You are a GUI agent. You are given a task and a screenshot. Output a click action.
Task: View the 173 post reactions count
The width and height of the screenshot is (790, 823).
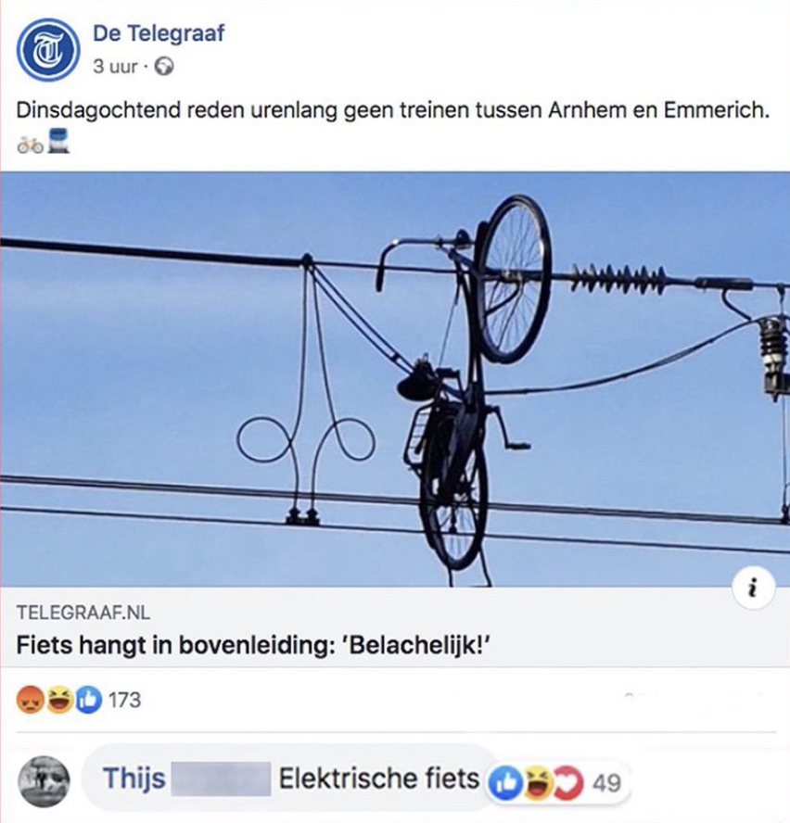(x=124, y=700)
